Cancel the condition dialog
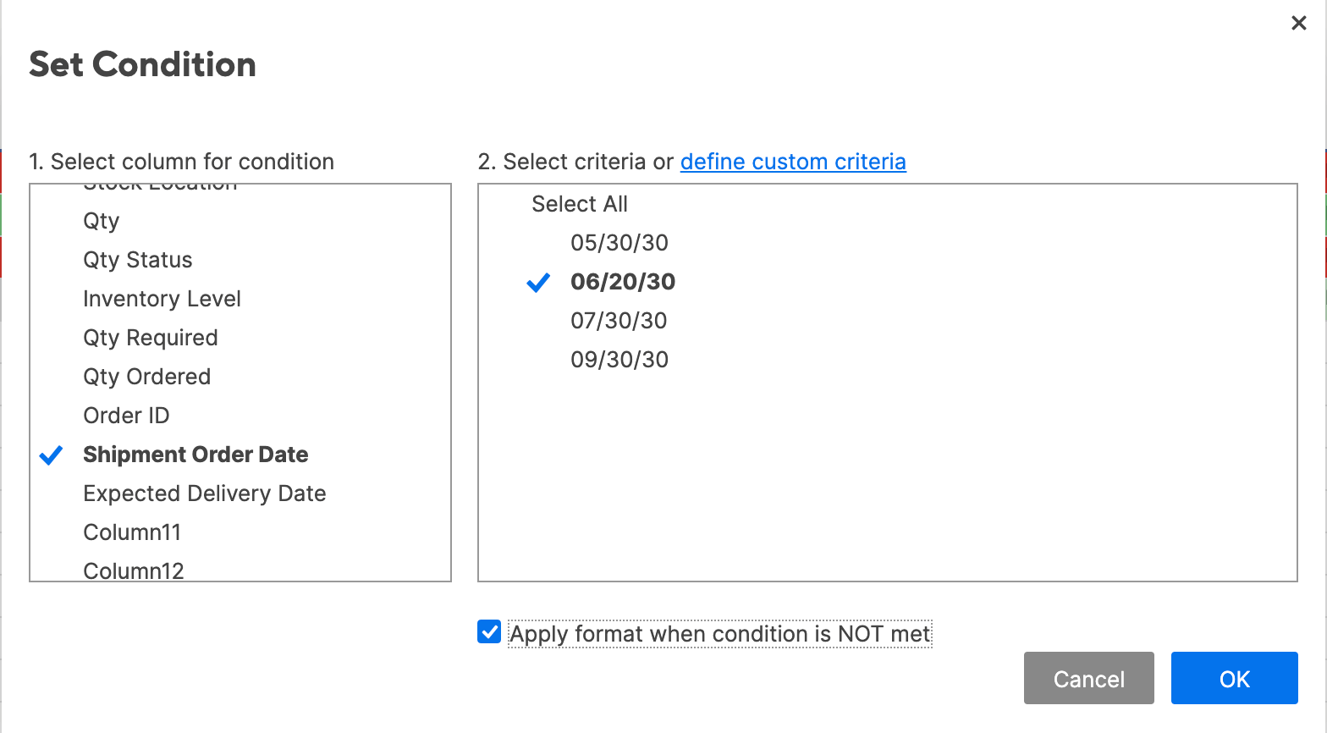1327x733 pixels. 1088,678
